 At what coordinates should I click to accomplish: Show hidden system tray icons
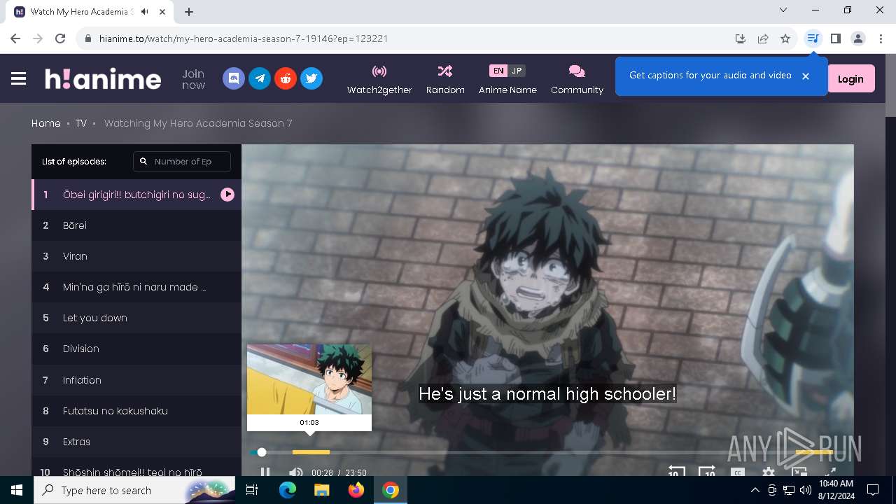click(755, 490)
